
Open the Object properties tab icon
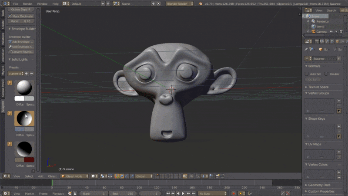click(x=337, y=41)
